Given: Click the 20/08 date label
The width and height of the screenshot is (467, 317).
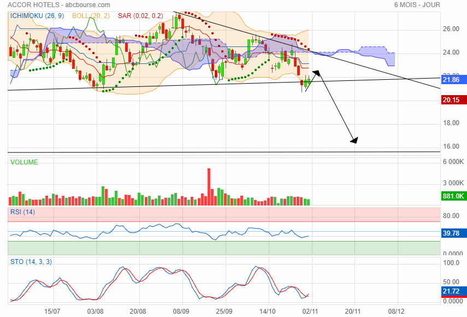Looking at the screenshot, I should 138,312.
